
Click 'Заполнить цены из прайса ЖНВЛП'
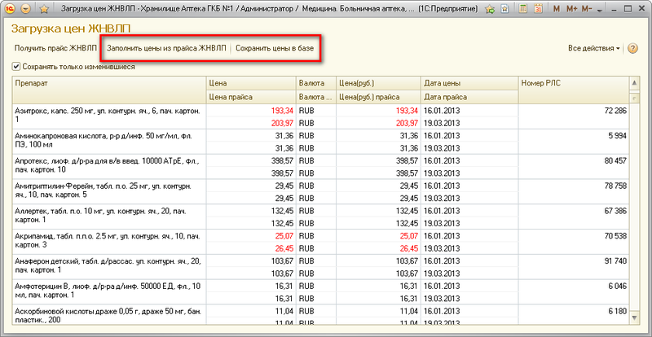tap(167, 48)
